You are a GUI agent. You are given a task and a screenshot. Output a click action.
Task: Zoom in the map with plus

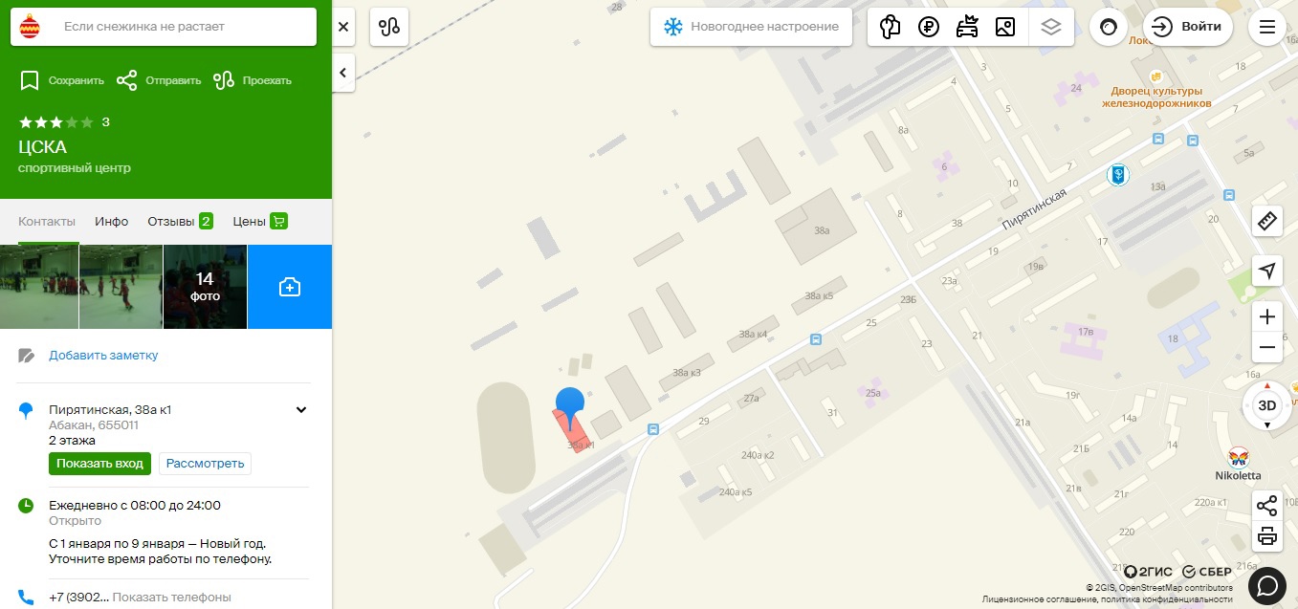pyautogui.click(x=1267, y=316)
